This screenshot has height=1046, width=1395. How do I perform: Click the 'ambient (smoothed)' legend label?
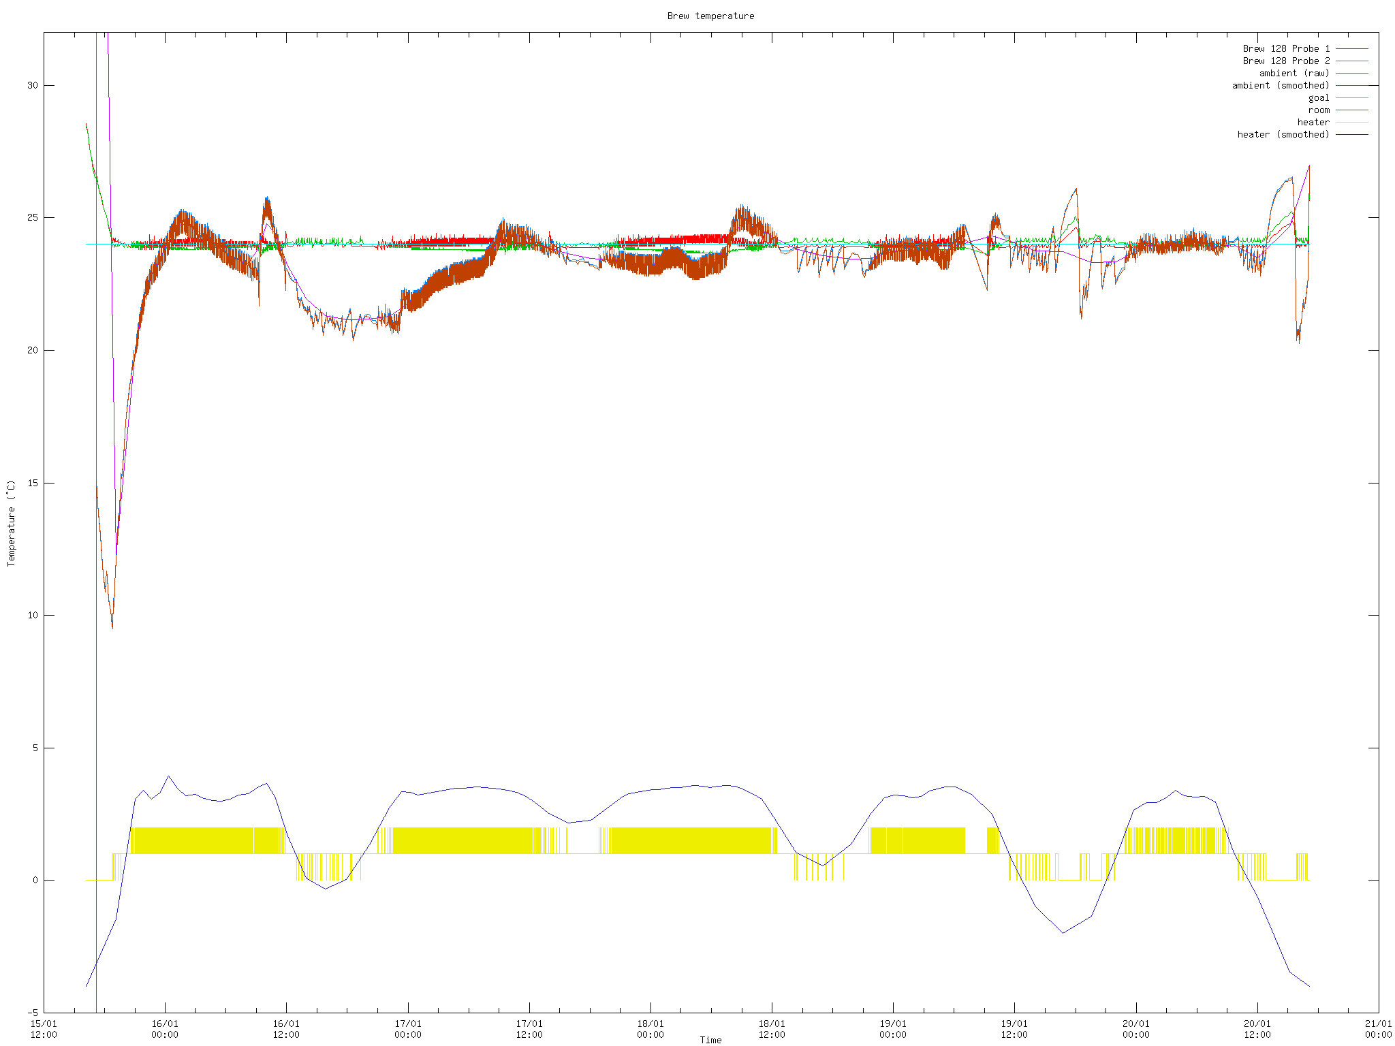point(1281,85)
